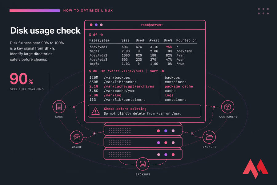
Task: Click the 'Use%' column header
Action: click(x=168, y=40)
